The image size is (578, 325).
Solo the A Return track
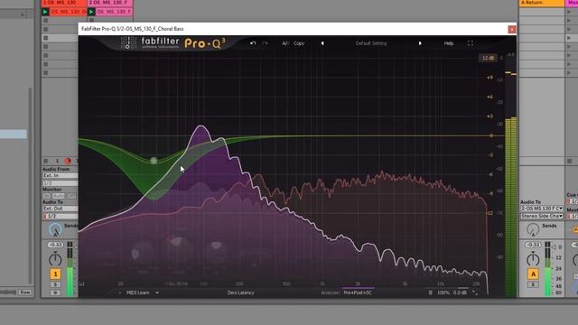tap(533, 284)
